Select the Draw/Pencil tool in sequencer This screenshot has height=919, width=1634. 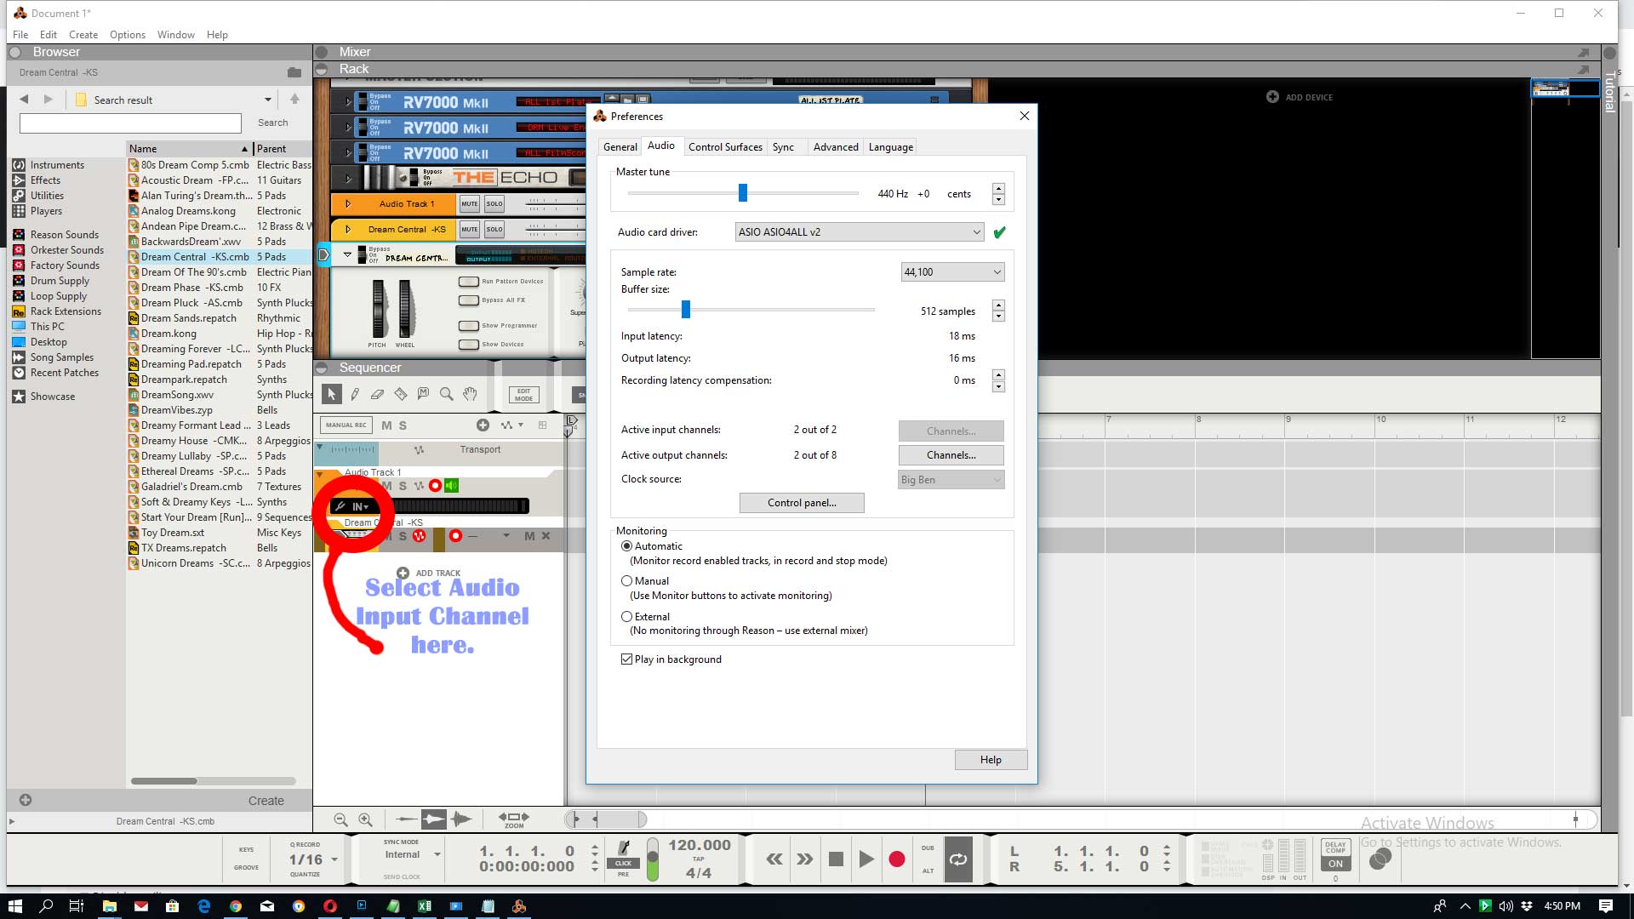[356, 394]
